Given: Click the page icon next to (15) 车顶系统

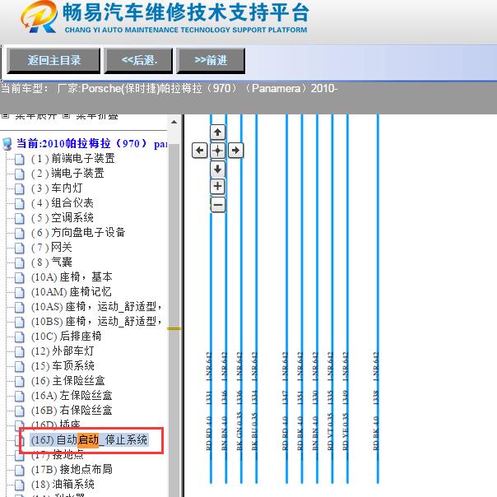Looking at the screenshot, I should coord(19,366).
